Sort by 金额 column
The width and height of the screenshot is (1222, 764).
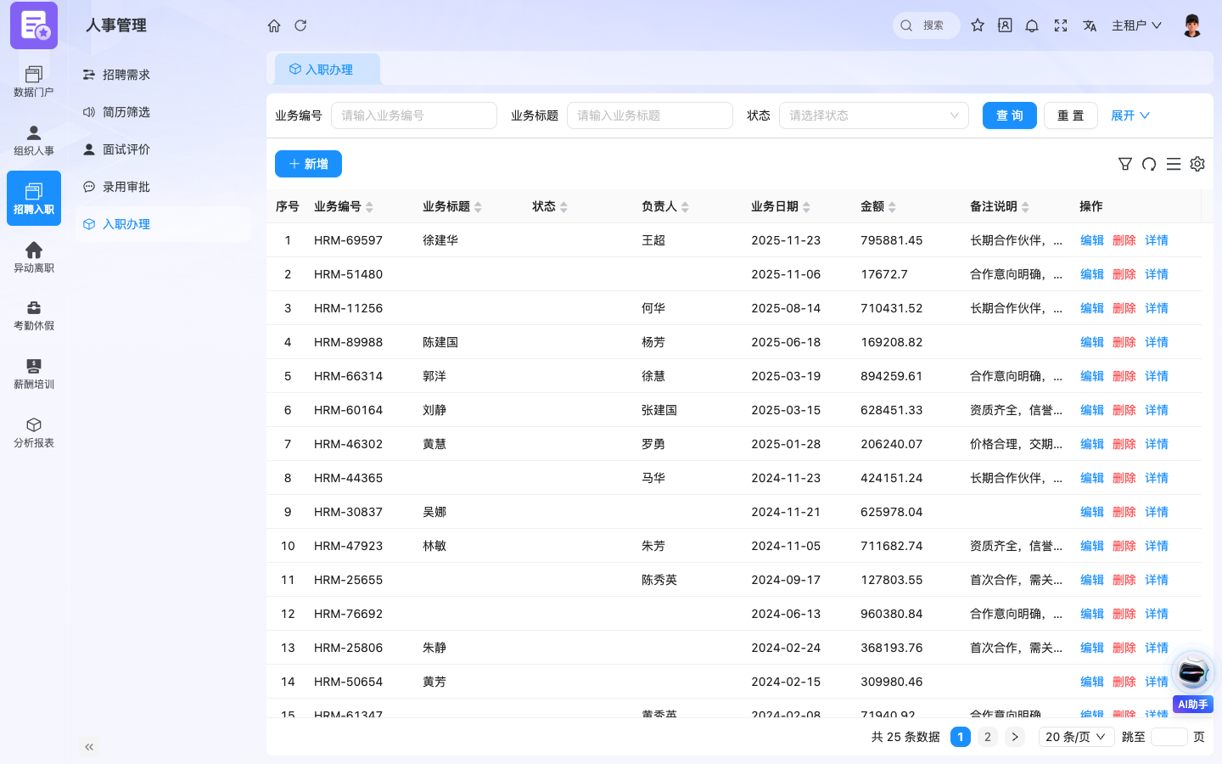coord(878,206)
